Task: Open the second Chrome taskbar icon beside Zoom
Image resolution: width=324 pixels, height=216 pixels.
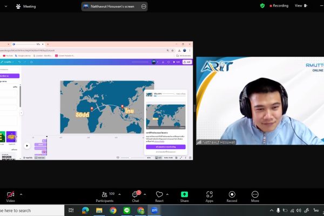Action: [140, 211]
